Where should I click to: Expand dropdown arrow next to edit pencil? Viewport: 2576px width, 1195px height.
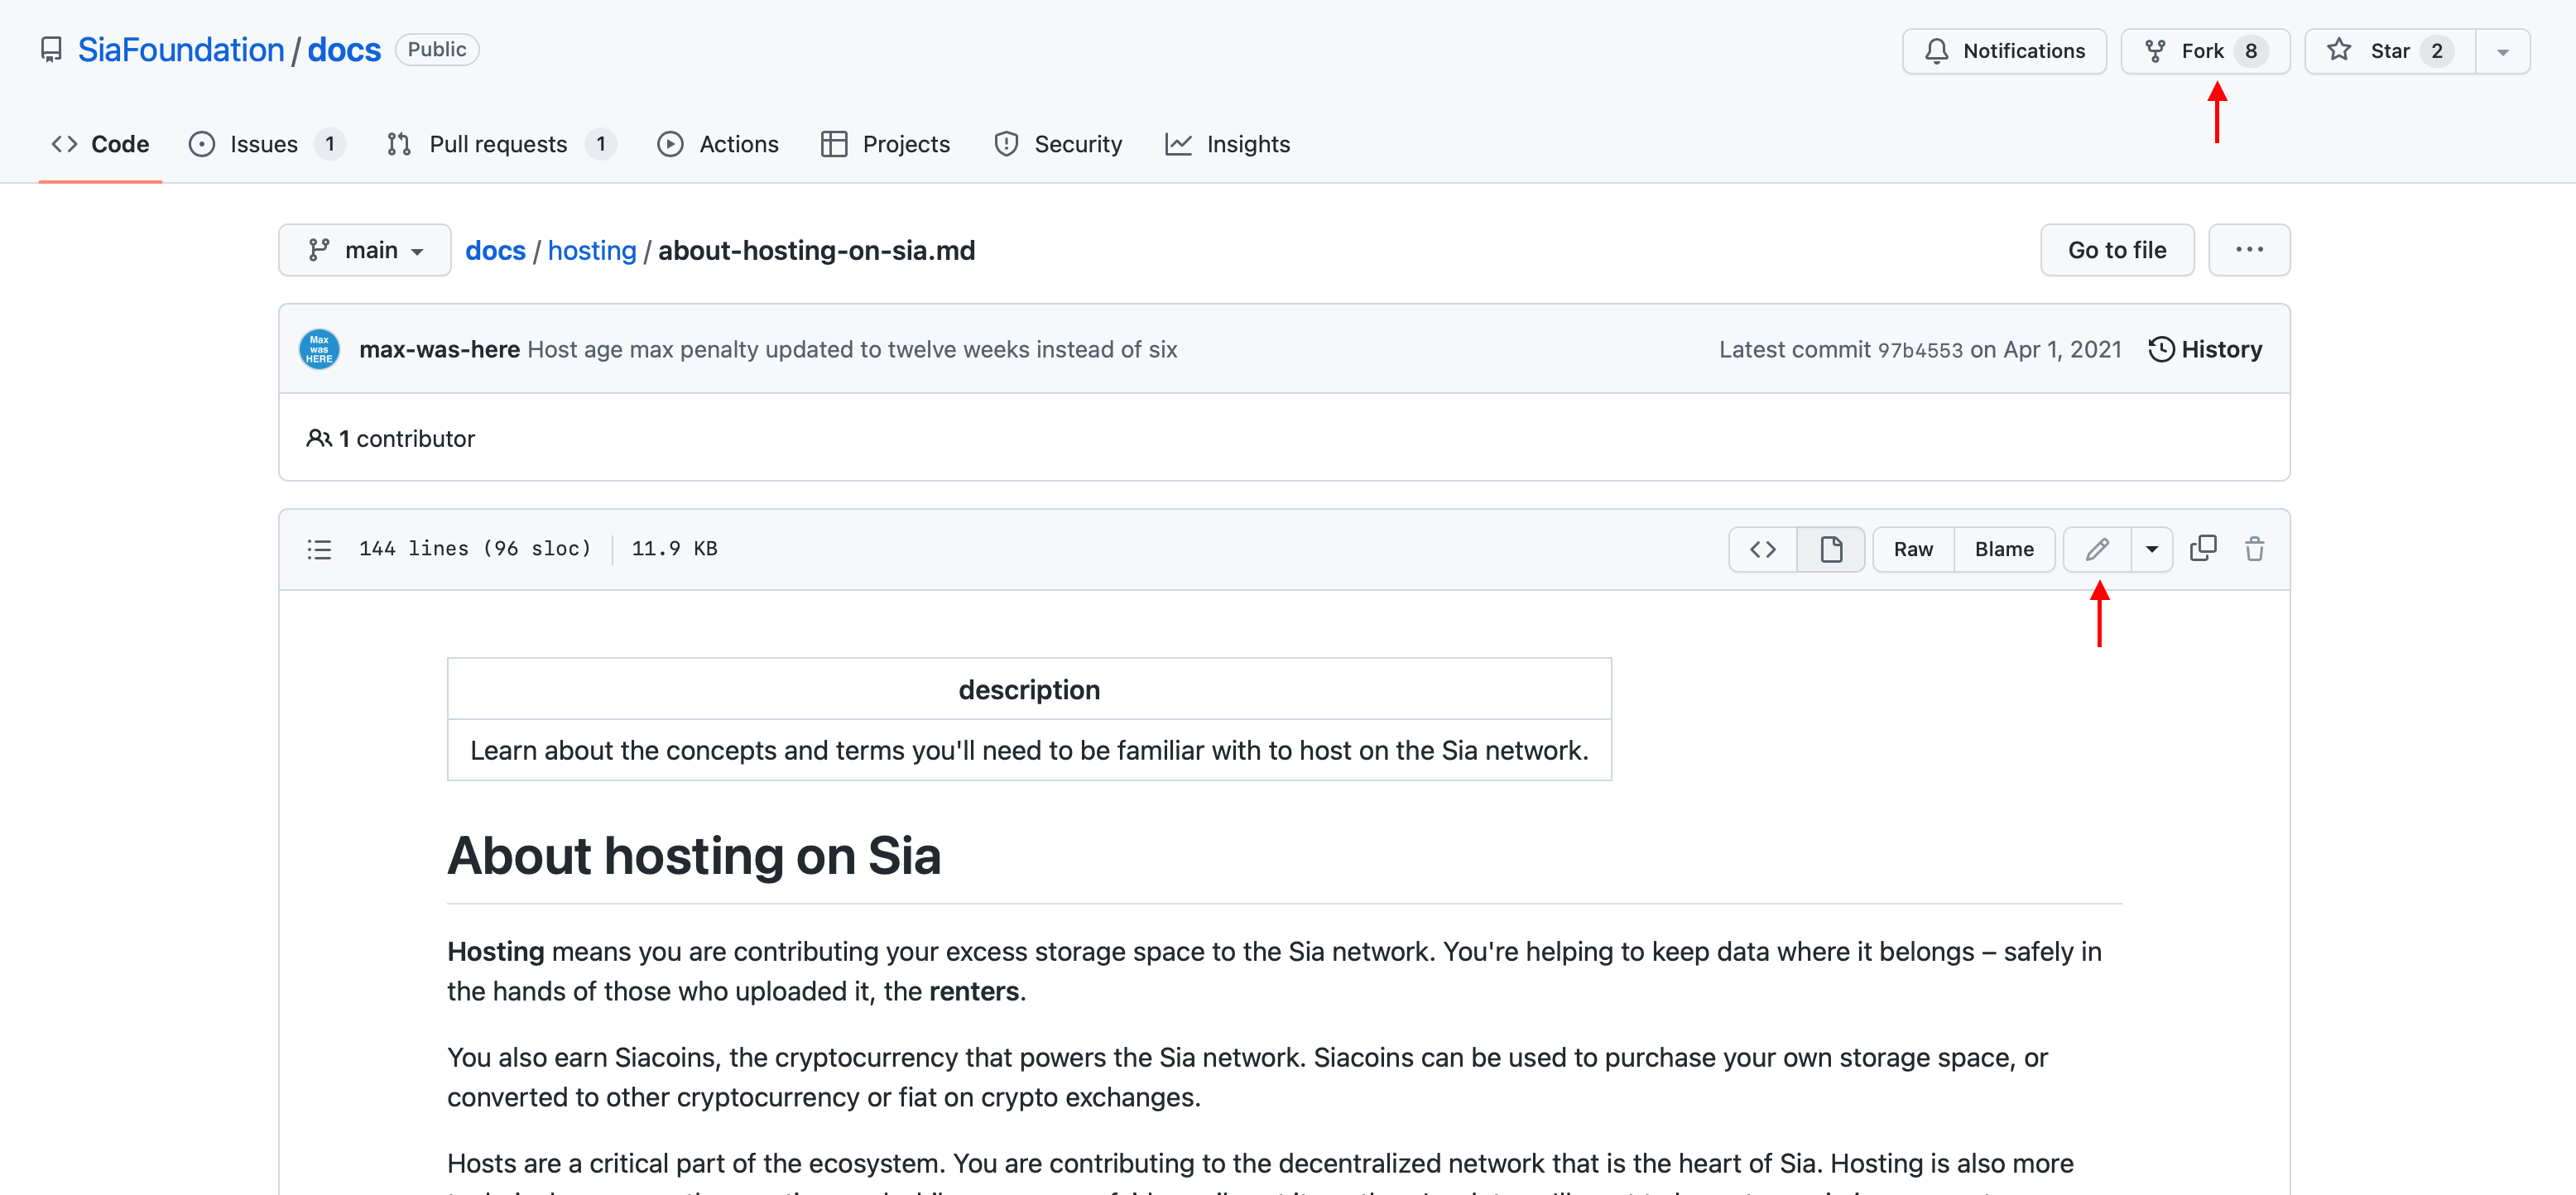2151,549
